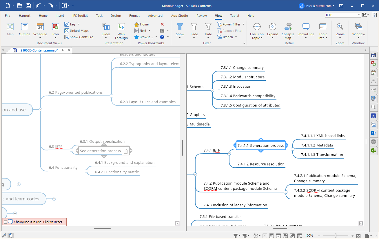Open the Search panel in right sidebar
Image resolution: width=379 pixels, height=239 pixels.
tap(373, 107)
